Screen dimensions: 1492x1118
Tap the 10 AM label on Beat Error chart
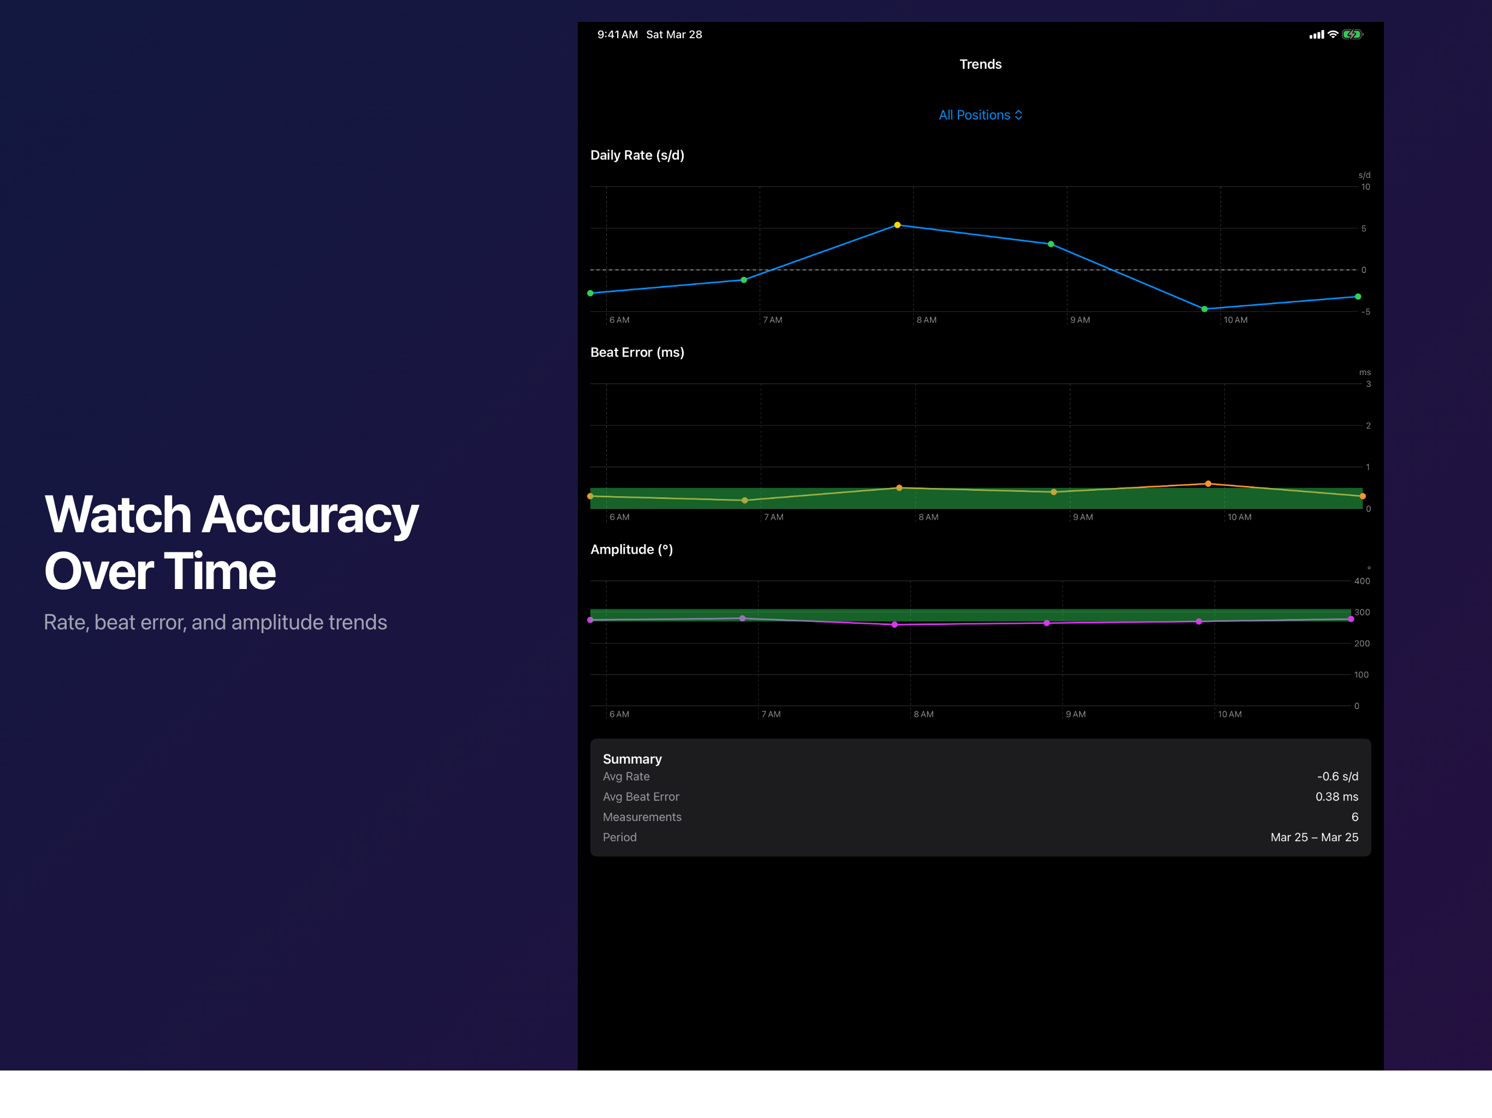tap(1239, 517)
